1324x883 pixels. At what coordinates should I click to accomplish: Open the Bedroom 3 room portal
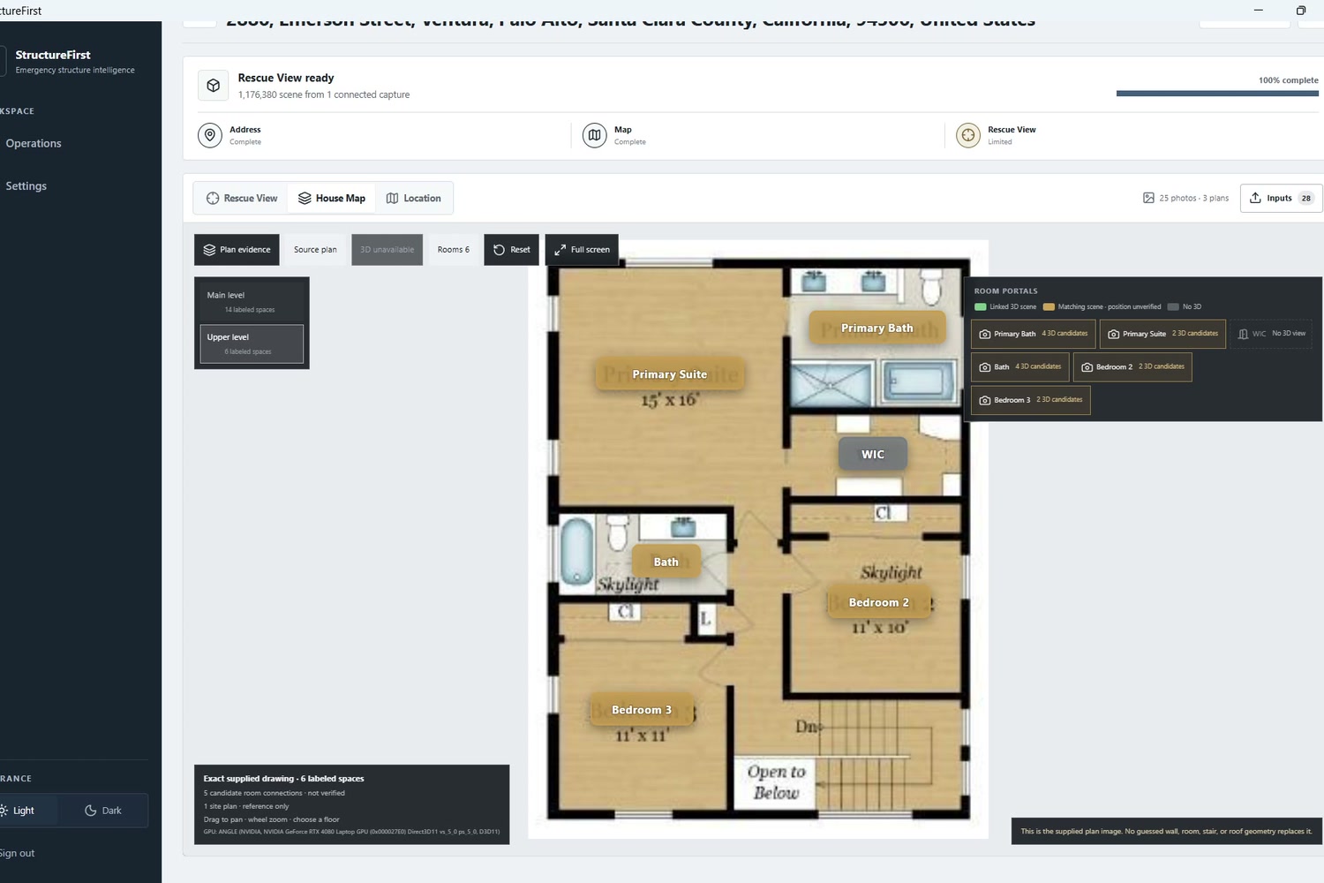[1031, 400]
